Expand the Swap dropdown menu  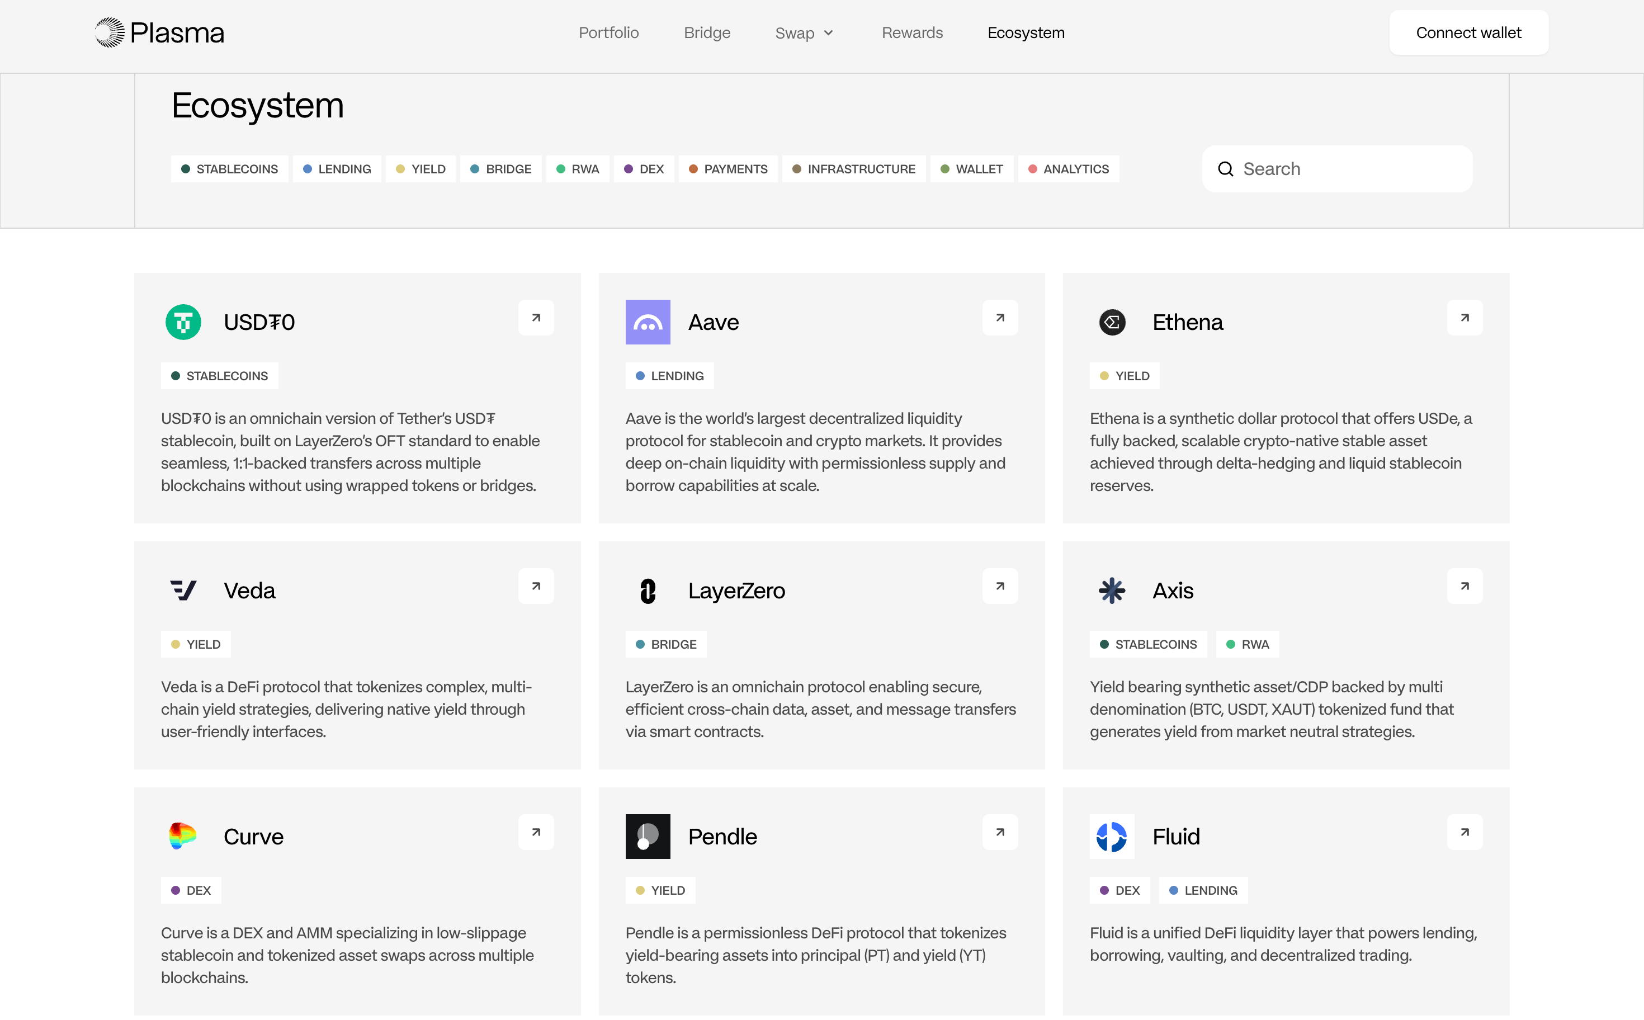point(804,32)
